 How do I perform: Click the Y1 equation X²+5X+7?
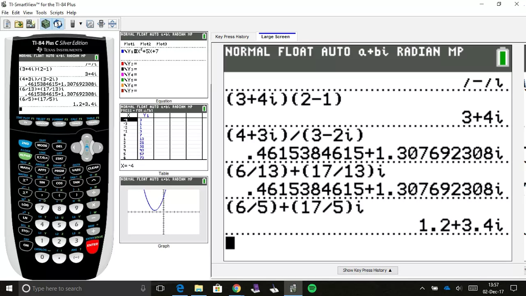(147, 51)
